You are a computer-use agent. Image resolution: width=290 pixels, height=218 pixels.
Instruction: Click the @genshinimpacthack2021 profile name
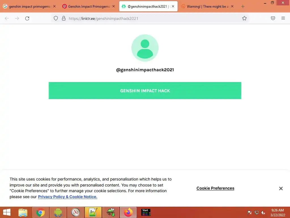pyautogui.click(x=145, y=70)
